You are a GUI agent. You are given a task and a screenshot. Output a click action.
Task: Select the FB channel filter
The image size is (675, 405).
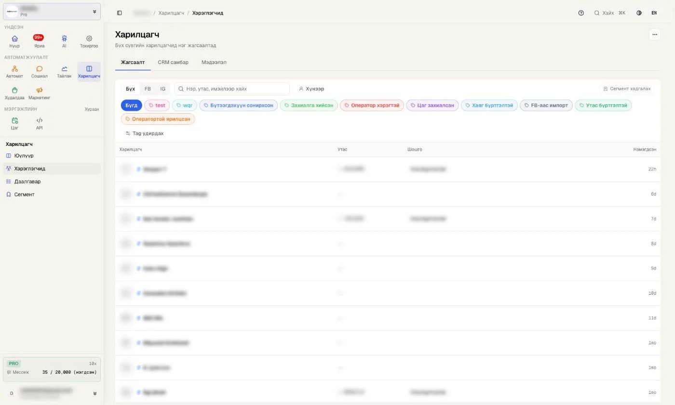point(148,89)
